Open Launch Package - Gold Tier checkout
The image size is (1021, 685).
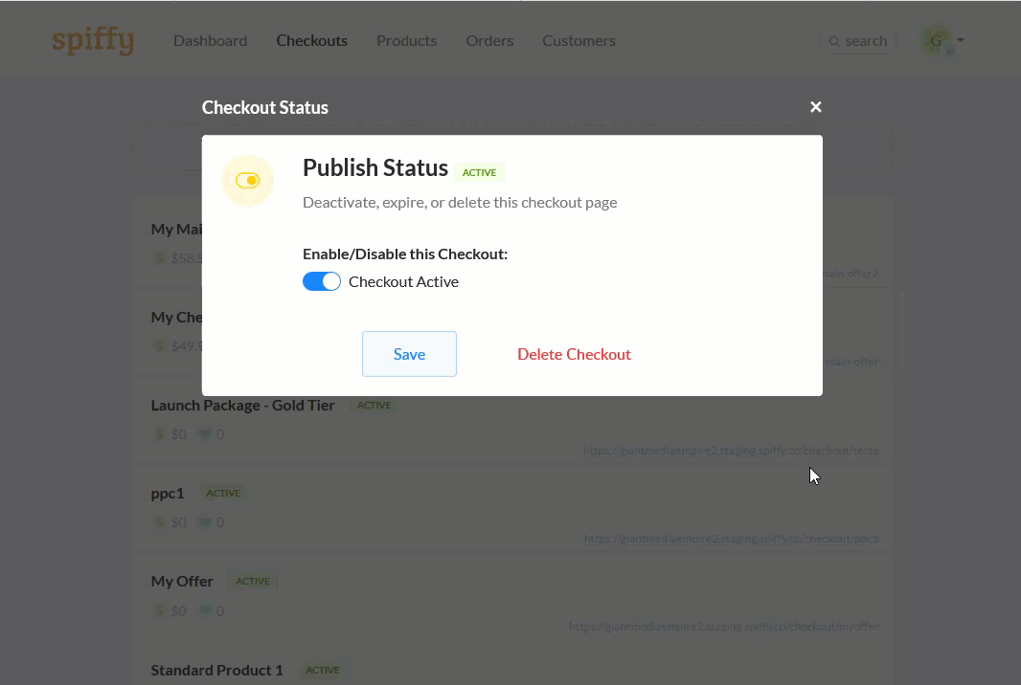[243, 405]
